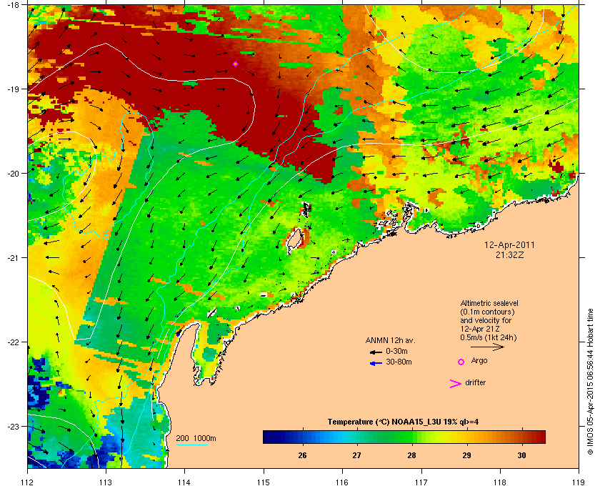The height and width of the screenshot is (486, 600).
Task: Click the 30 degree color bar label
Action: [521, 455]
